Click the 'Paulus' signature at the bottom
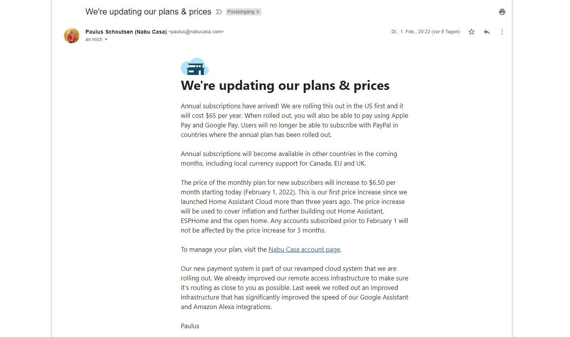Screen dimensions: 570x337 [190, 326]
